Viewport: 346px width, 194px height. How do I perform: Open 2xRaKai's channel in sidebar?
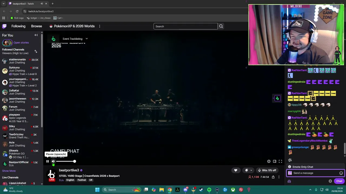[x=20, y=92]
